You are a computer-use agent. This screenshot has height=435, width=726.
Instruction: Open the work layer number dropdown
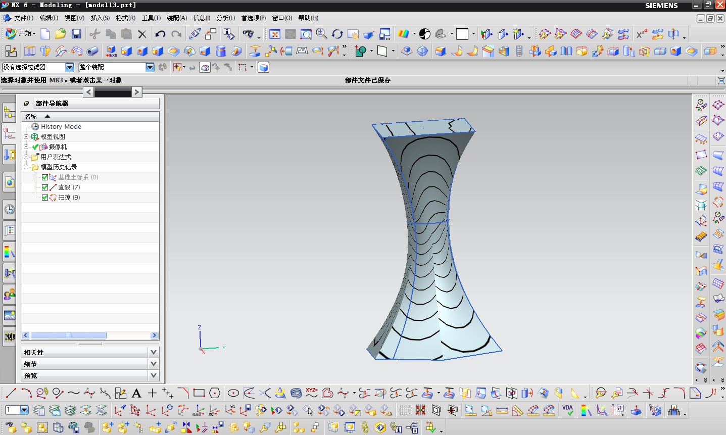(x=24, y=410)
